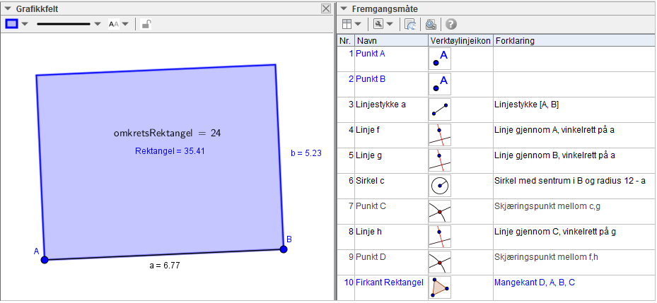Click the line segment icon for Linjestykke a
Screen dimensions: 657x303
pyautogui.click(x=439, y=109)
